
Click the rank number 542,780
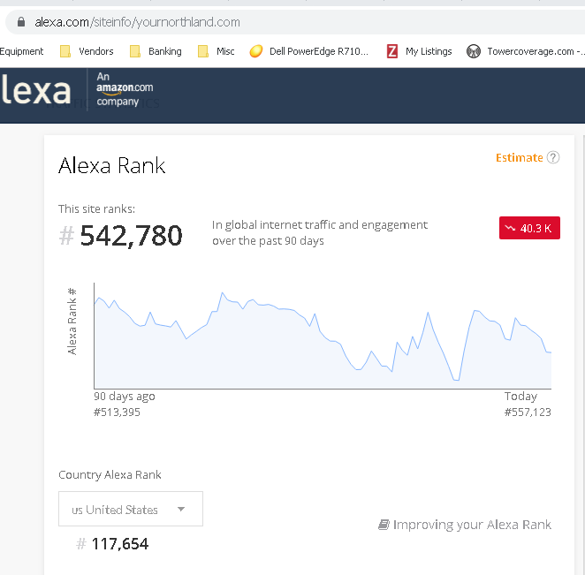click(x=131, y=236)
